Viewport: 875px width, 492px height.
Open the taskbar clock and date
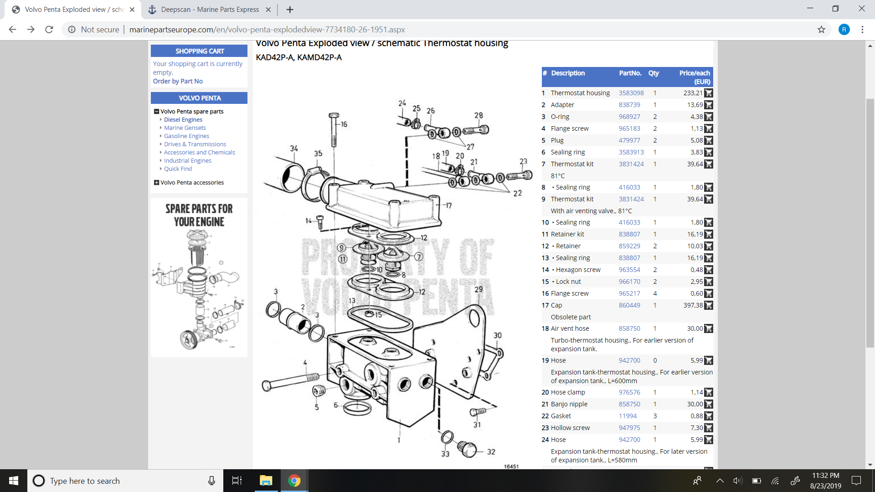pos(825,481)
